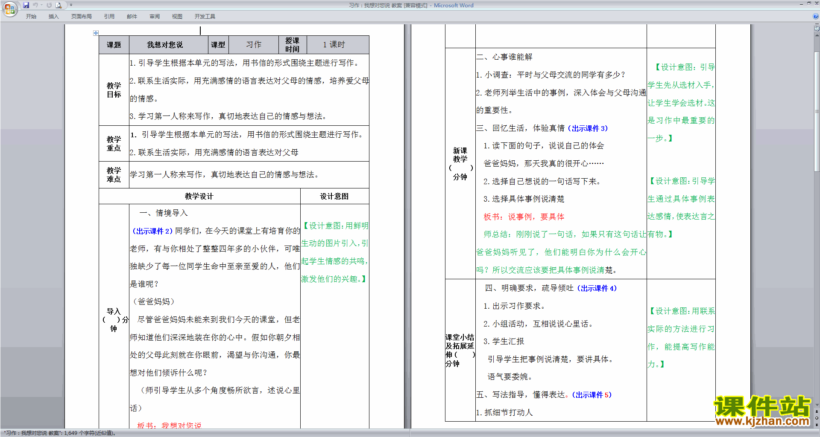Open the Office button menu
The height and width of the screenshot is (437, 820).
[9, 8]
